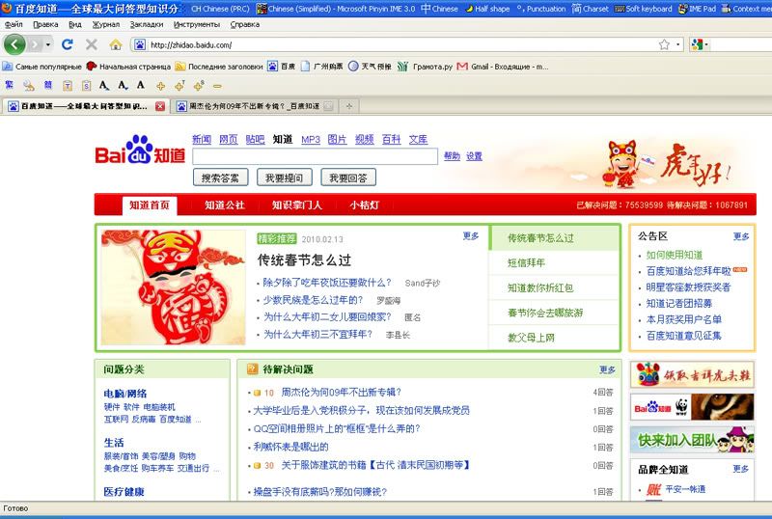Click the 搜索答案 button

coord(221,178)
